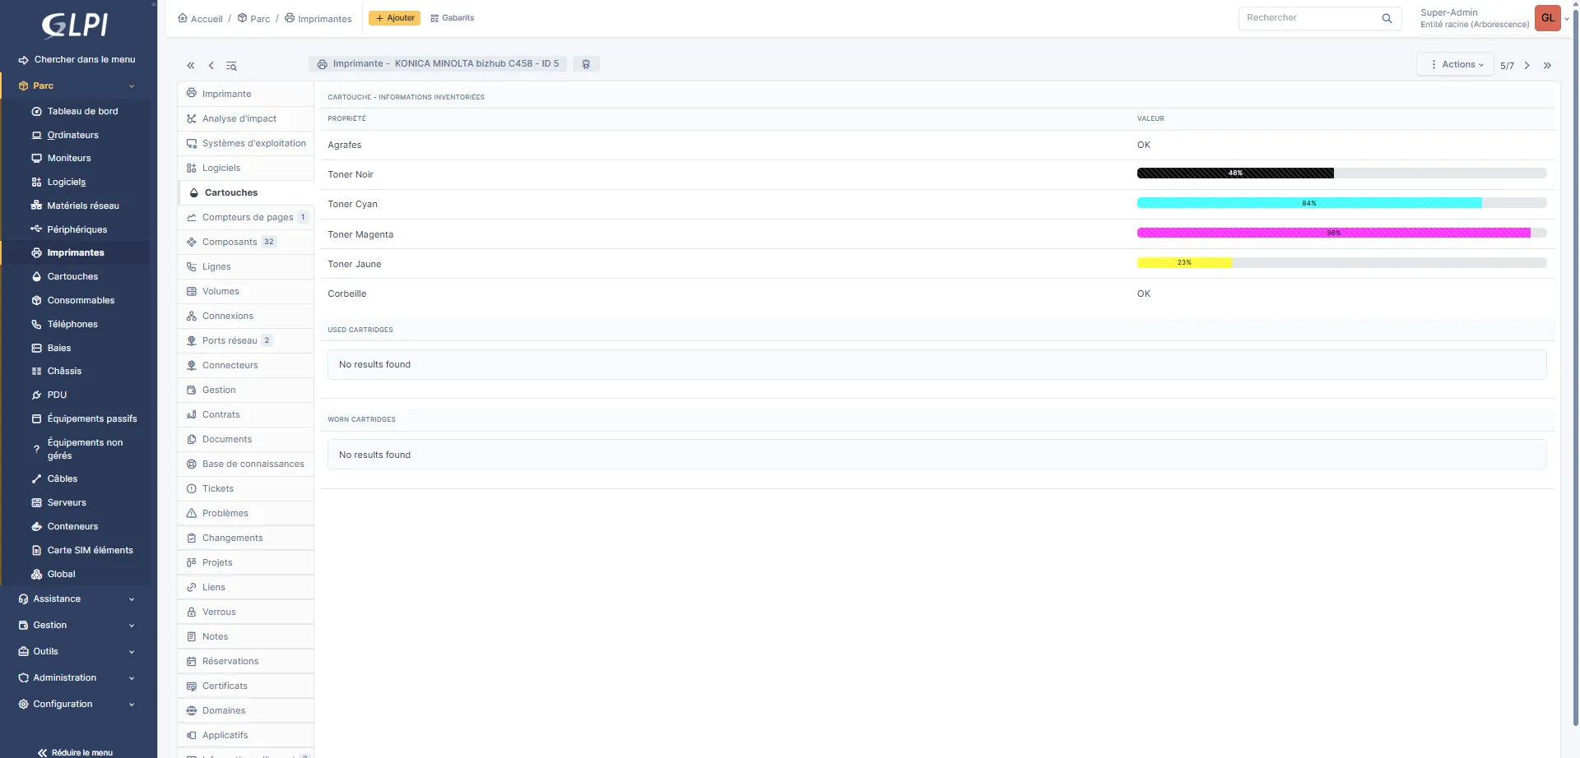Screen dimensions: 1580x758
Task: Click the GLPI logo
Action: [x=76, y=25]
